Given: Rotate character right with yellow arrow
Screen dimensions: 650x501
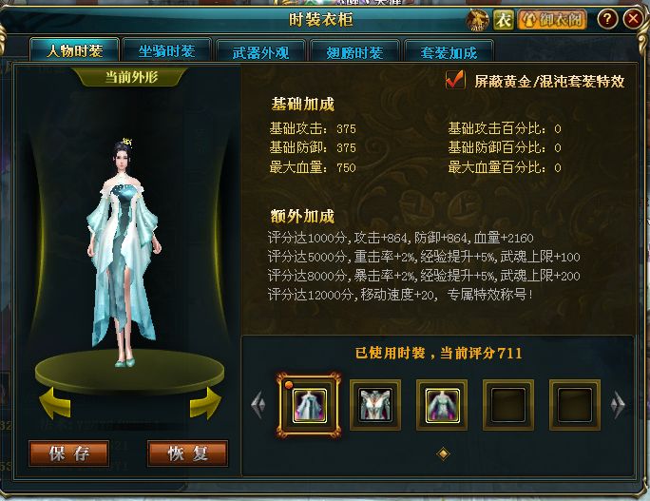Looking at the screenshot, I should (205, 403).
